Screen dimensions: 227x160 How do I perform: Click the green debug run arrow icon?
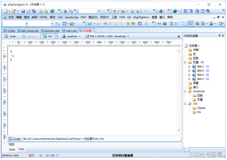pyautogui.click(x=90, y=23)
